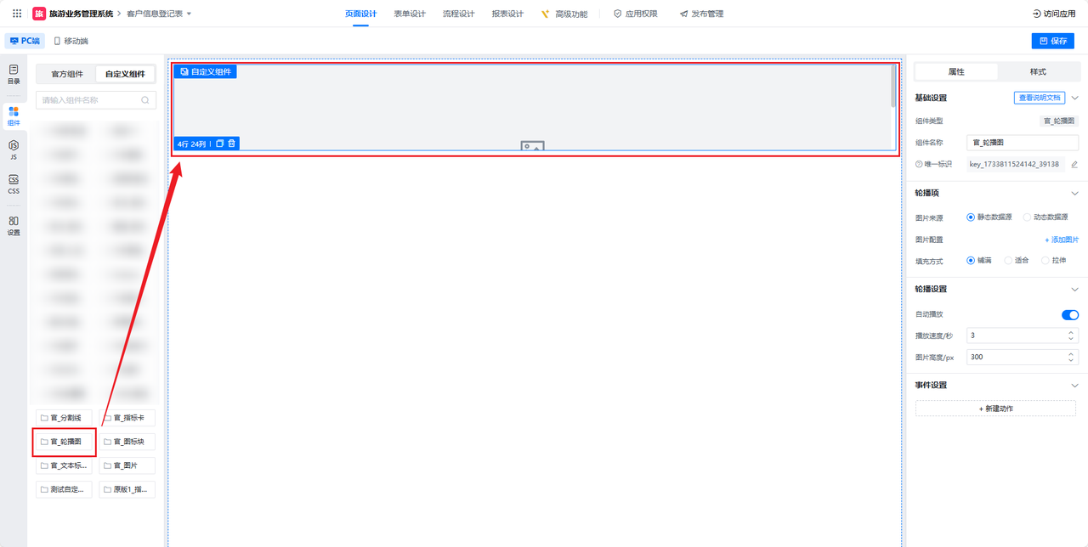The width and height of the screenshot is (1088, 547).
Task: Select 动态数据源 radio option
Action: pyautogui.click(x=1027, y=217)
